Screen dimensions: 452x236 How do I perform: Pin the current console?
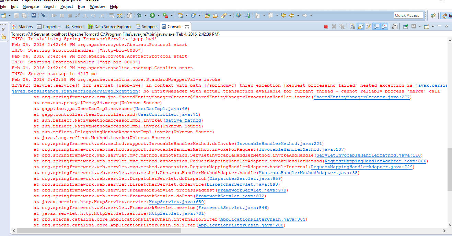(x=405, y=26)
